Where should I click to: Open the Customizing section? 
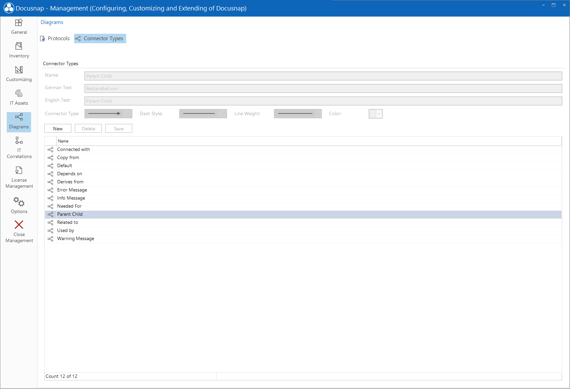point(19,74)
